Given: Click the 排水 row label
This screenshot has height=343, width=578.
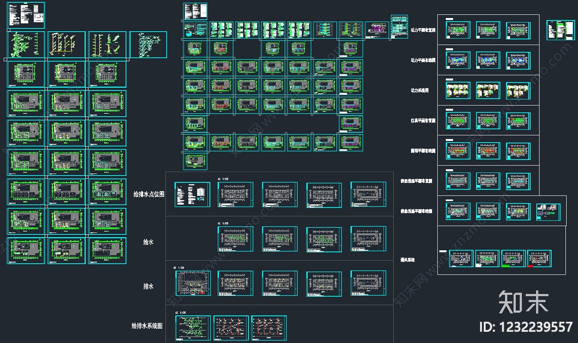Looking at the screenshot, I should pos(148,286).
